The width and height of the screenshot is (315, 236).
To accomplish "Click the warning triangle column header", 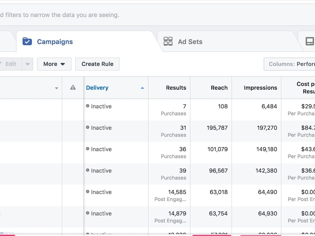I will [73, 87].
